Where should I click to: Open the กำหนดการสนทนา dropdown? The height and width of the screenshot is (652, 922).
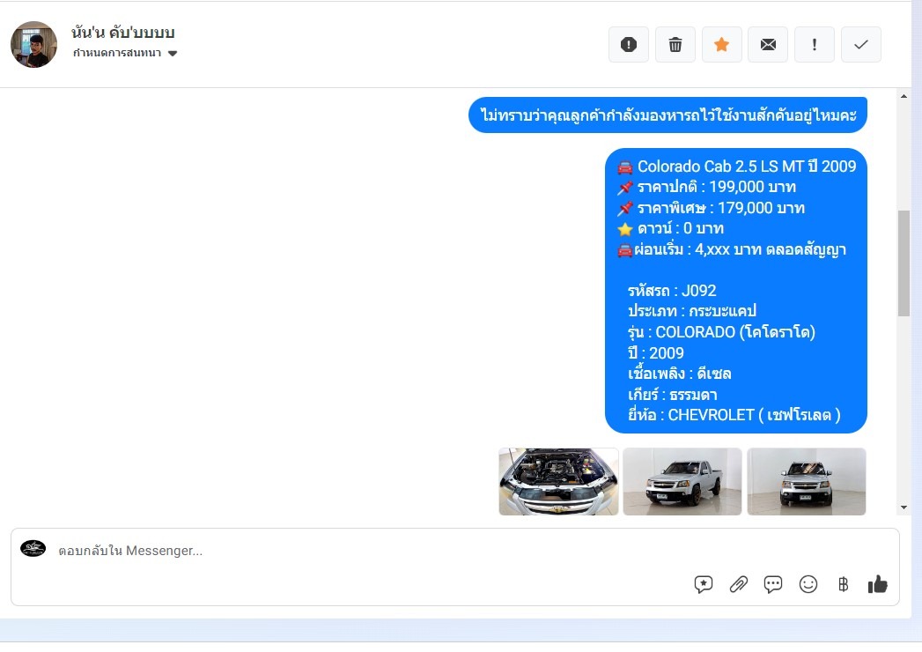click(x=125, y=53)
